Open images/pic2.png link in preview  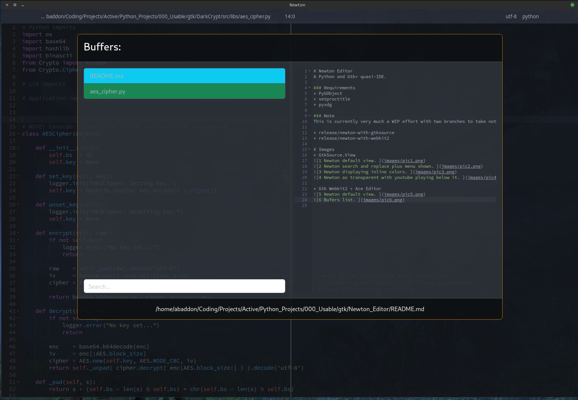(x=461, y=166)
